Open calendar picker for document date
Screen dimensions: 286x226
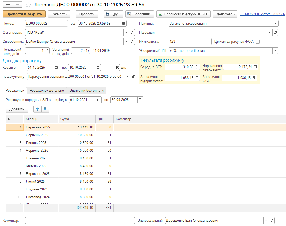point(124,24)
